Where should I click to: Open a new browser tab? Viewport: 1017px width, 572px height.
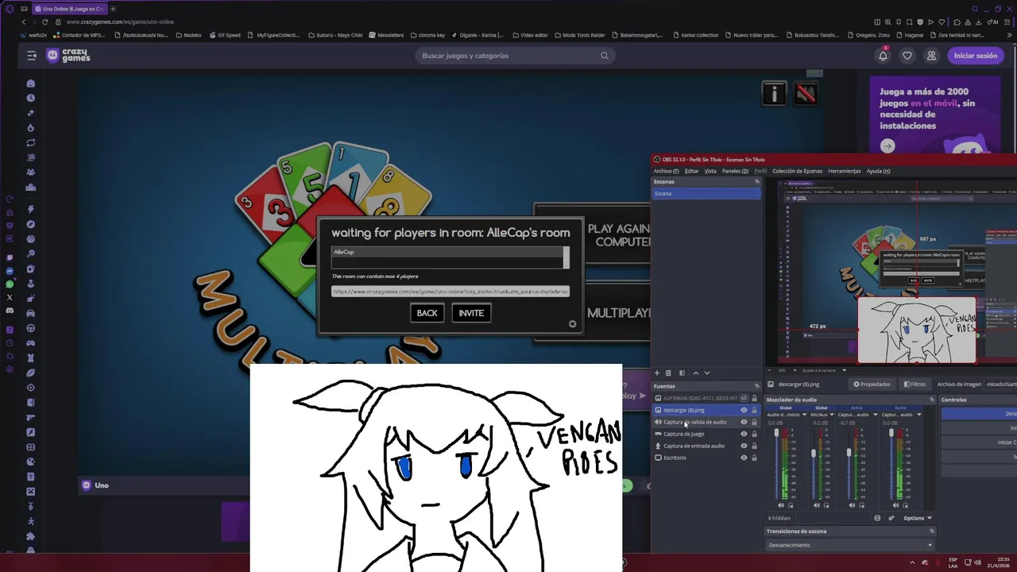113,9
